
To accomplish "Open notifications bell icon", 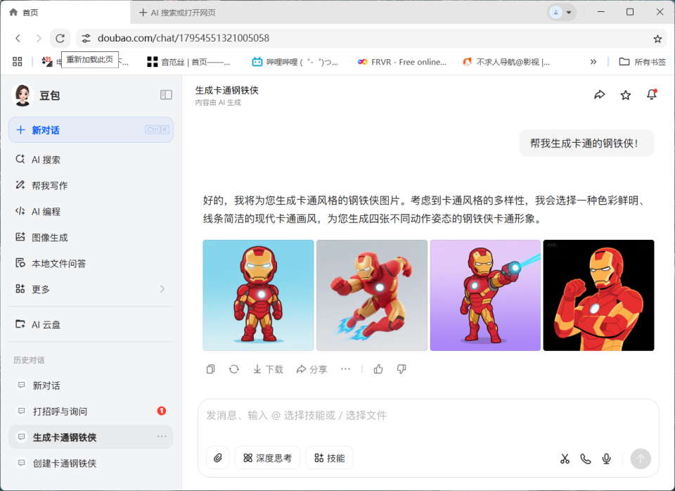I will pyautogui.click(x=652, y=95).
